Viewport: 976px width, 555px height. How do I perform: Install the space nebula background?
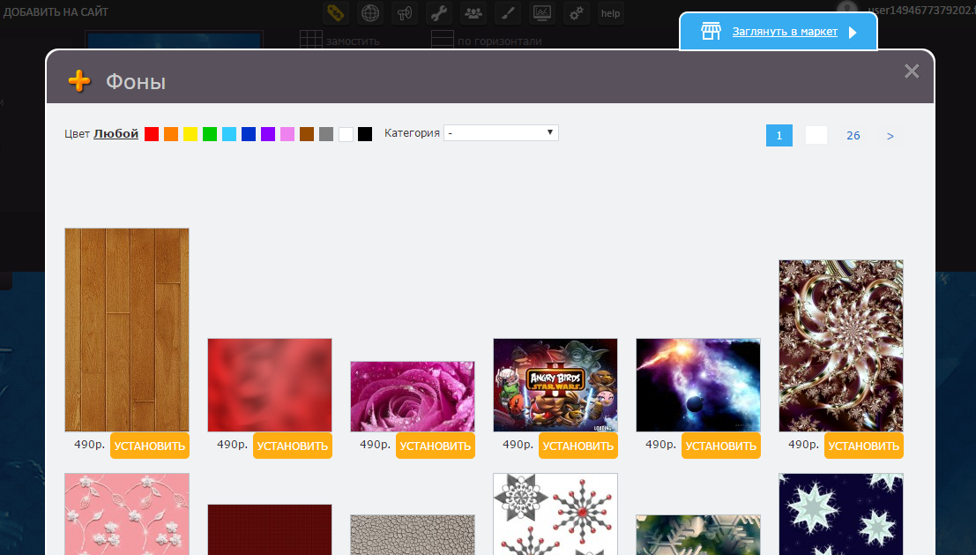pyautogui.click(x=721, y=446)
